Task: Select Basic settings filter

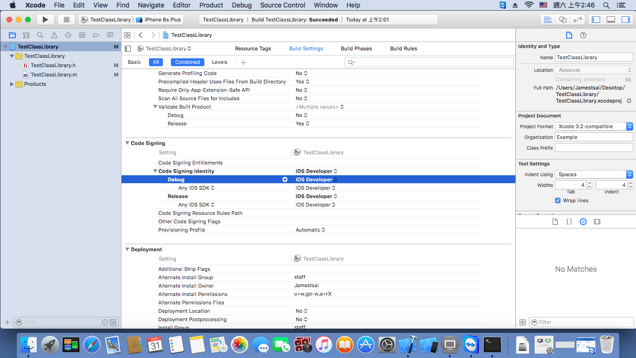Action: (x=134, y=62)
